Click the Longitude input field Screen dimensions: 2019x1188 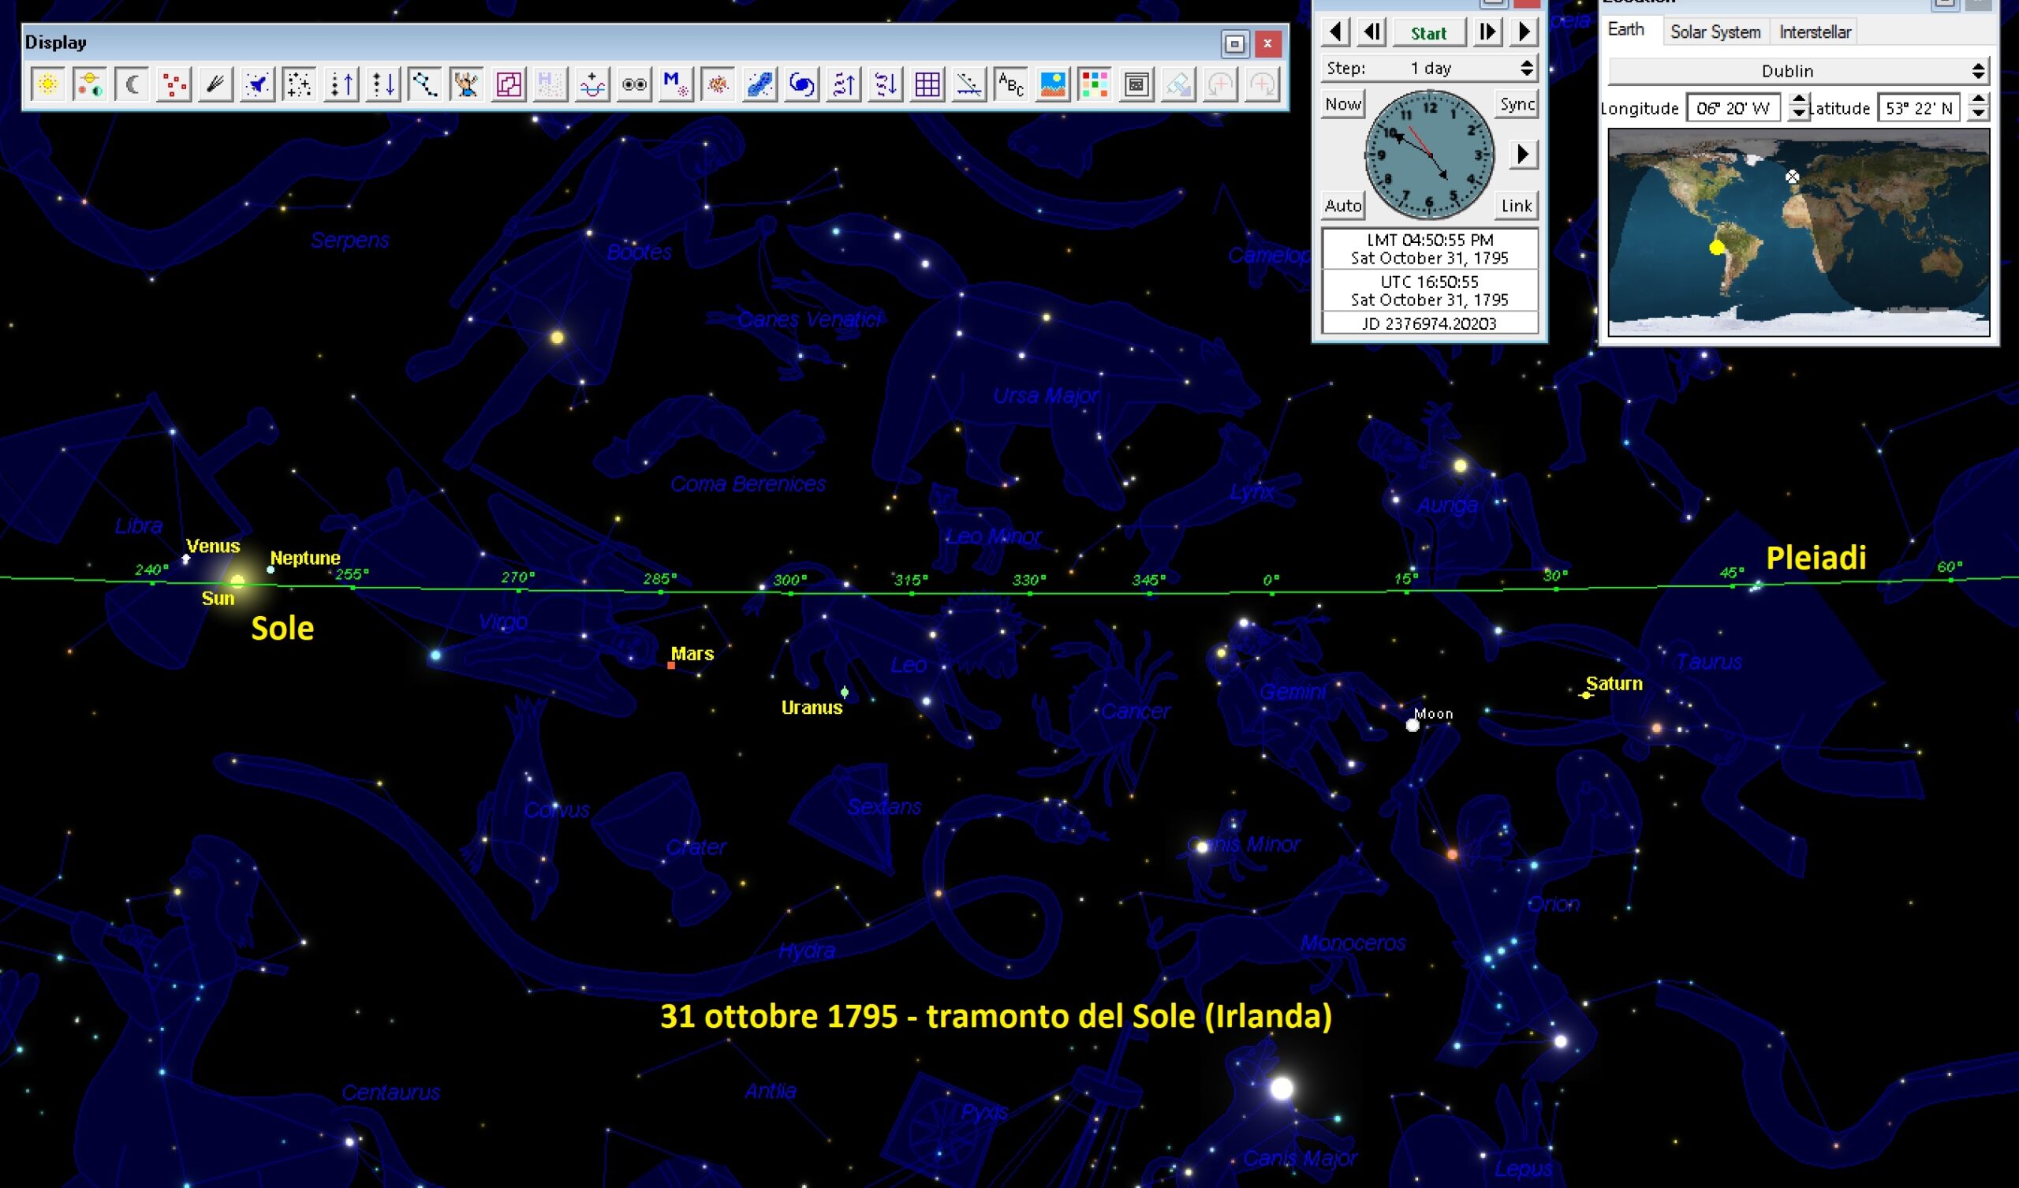(1734, 108)
